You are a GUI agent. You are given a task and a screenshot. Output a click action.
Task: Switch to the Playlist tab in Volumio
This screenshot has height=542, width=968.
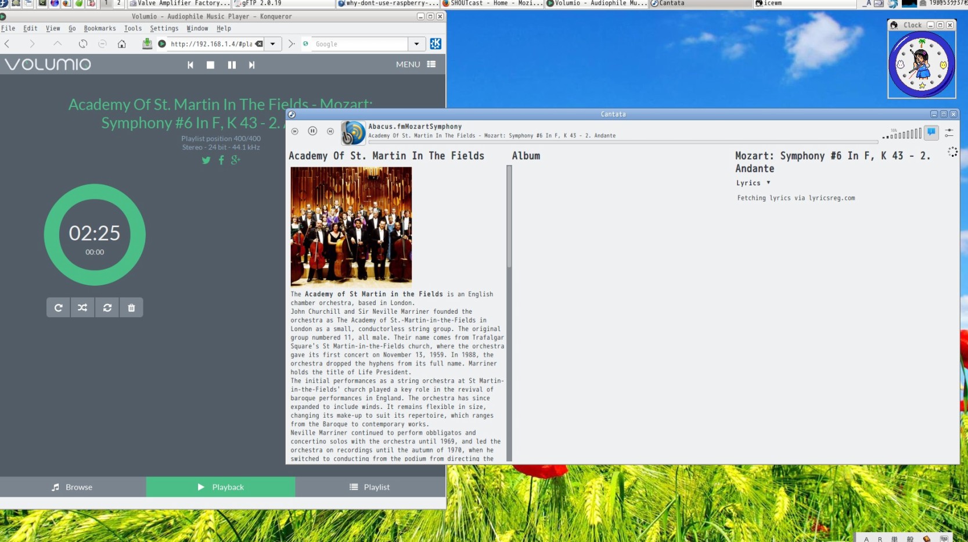370,487
